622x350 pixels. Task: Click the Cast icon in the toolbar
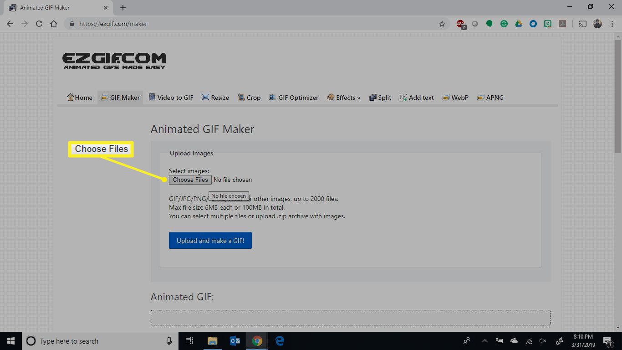[x=583, y=24]
